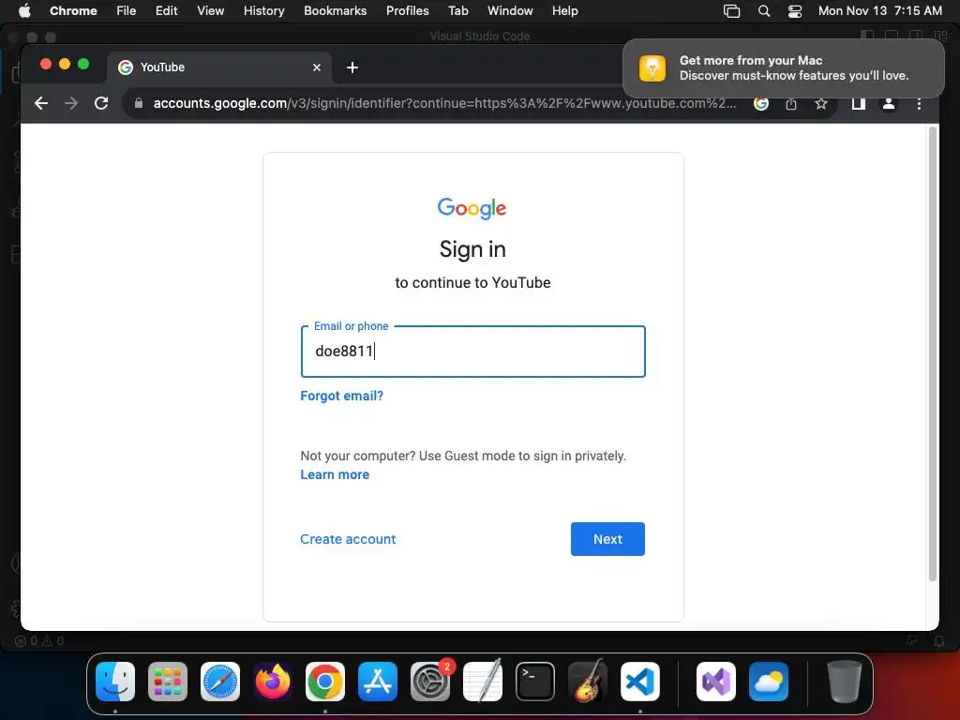Click the Create account link
This screenshot has width=960, height=720.
(x=348, y=539)
